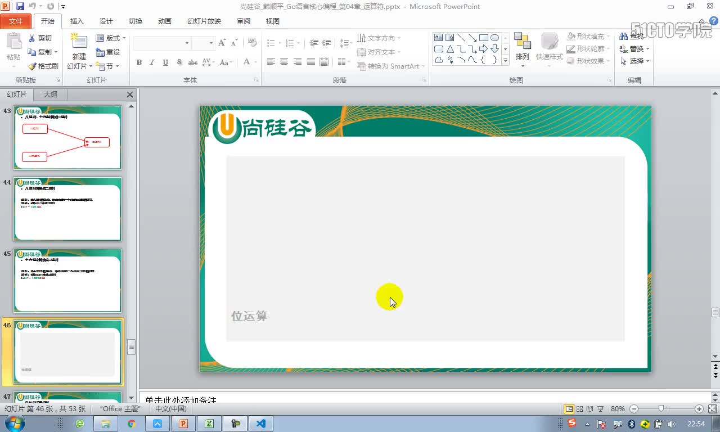This screenshot has height=432, width=720.
Task: Click the Undo arrow in quick access toolbar
Action: [33, 6]
